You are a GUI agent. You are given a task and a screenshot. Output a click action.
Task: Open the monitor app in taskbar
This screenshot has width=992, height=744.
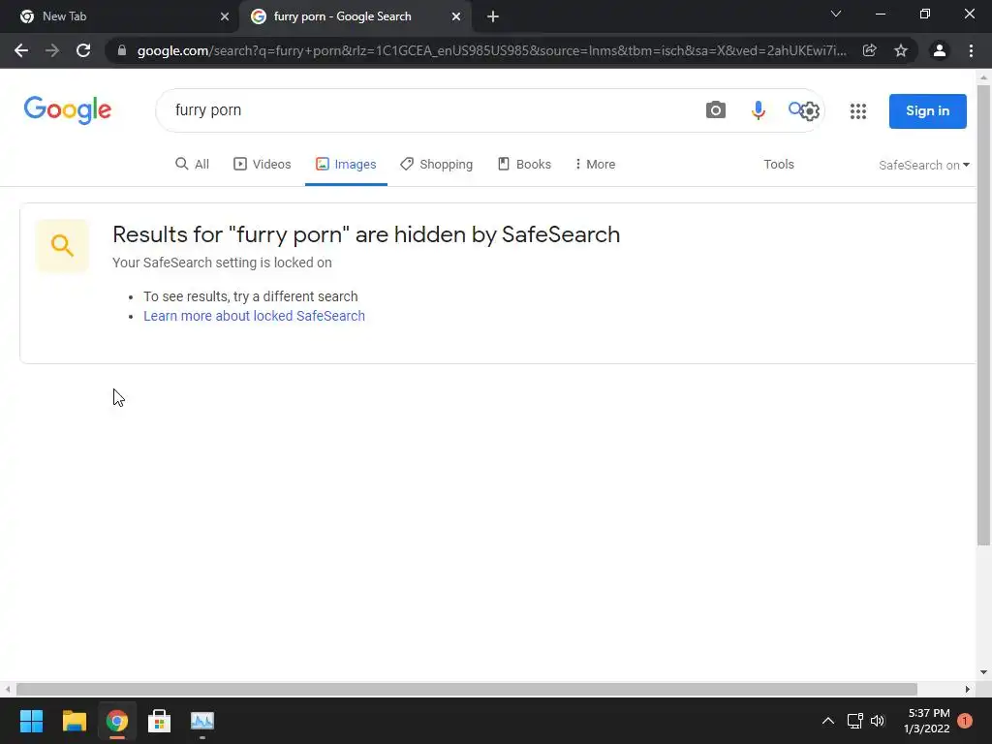(202, 721)
